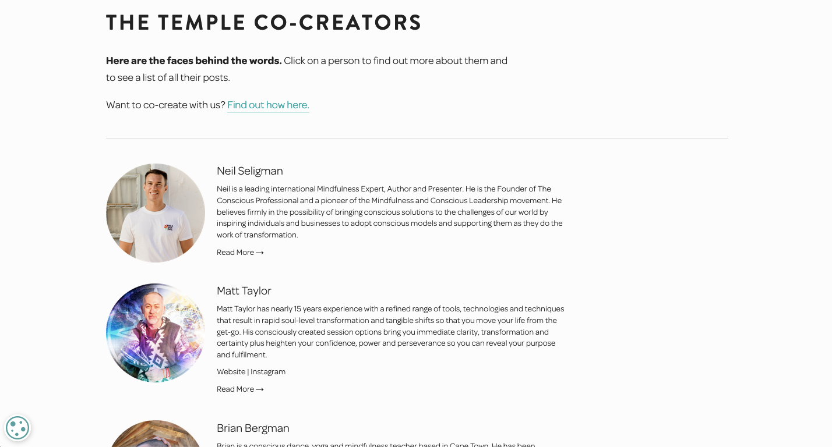Select the name 'Brian Bergman'
This screenshot has height=447, width=832.
tap(253, 428)
